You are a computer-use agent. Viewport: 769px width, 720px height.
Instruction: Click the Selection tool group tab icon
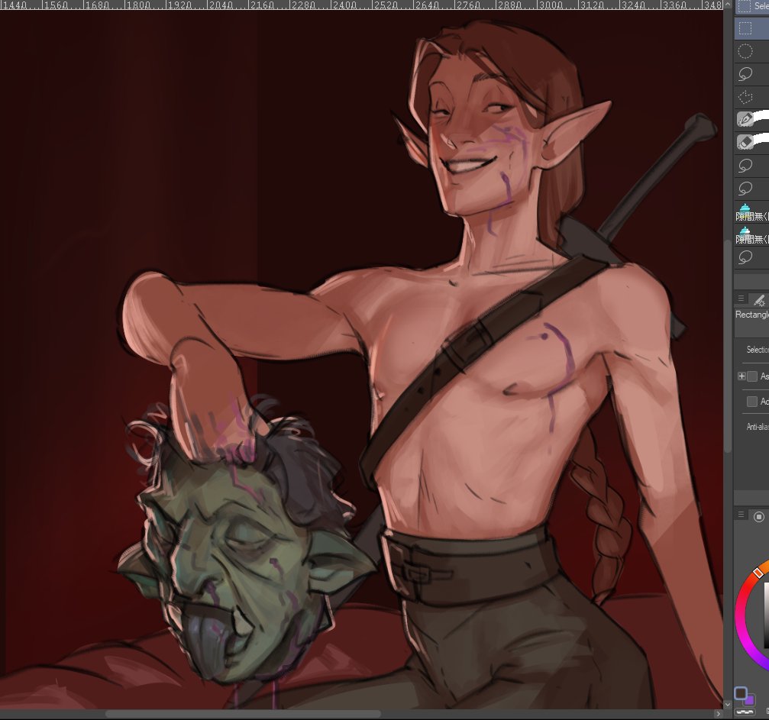(x=745, y=6)
